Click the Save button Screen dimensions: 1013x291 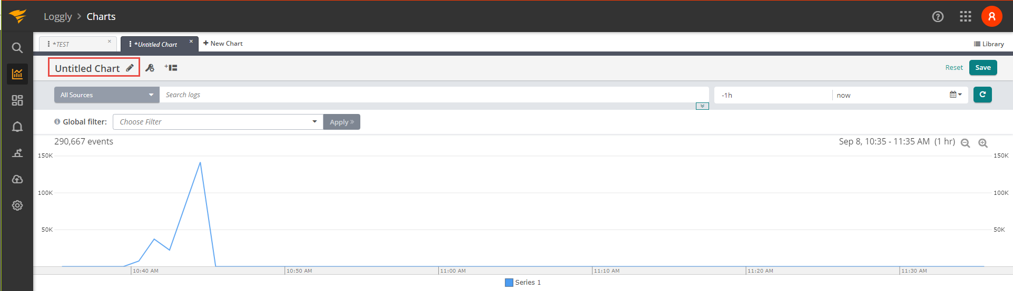(x=982, y=68)
